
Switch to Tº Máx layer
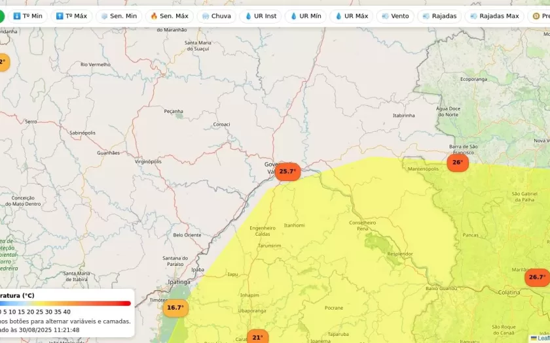(71, 16)
